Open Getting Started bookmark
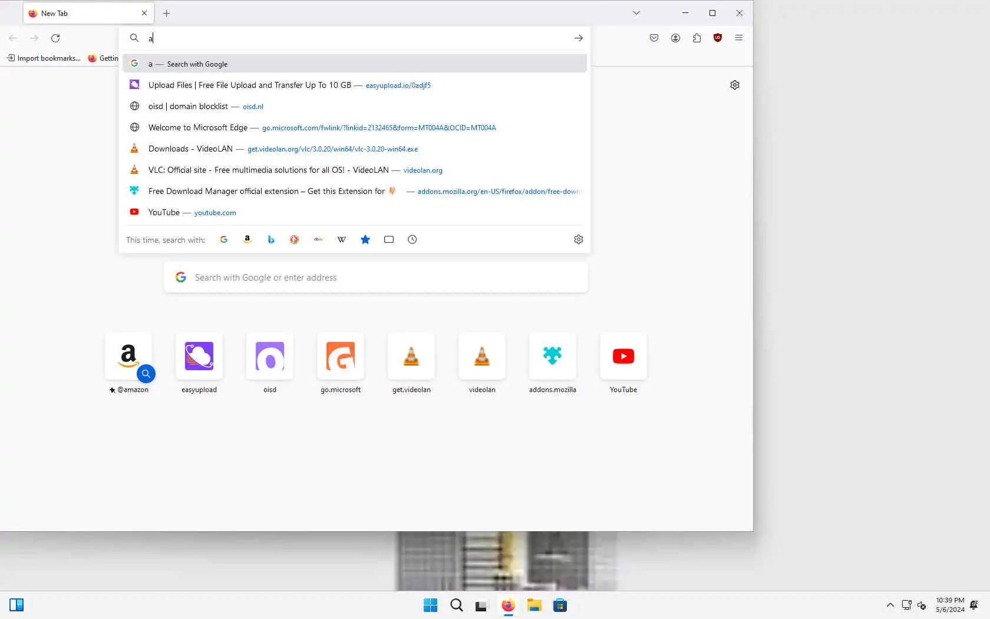This screenshot has width=990, height=619. pyautogui.click(x=104, y=58)
